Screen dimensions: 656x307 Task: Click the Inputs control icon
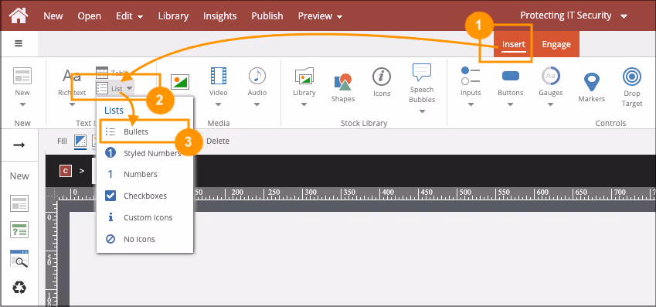[x=471, y=76]
